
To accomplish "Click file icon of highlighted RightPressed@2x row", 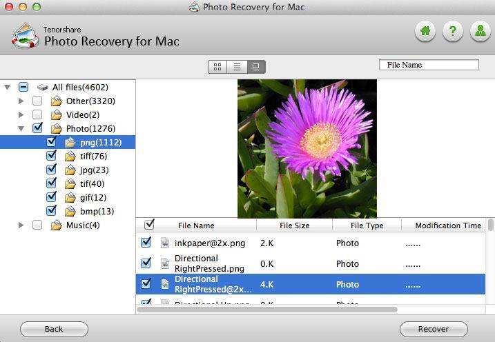I will click(165, 284).
